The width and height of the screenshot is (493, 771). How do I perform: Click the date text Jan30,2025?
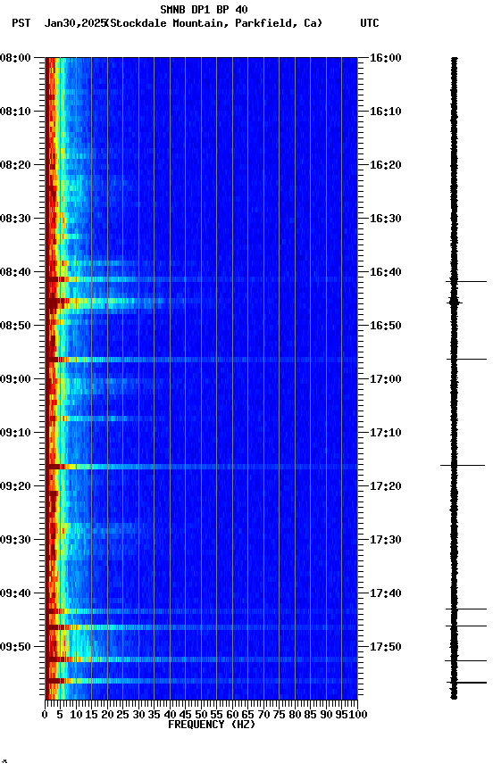tap(75, 23)
